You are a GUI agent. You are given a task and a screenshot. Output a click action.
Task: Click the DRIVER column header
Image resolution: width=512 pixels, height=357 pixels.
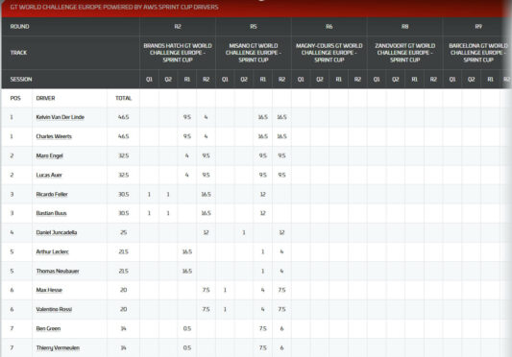point(45,98)
